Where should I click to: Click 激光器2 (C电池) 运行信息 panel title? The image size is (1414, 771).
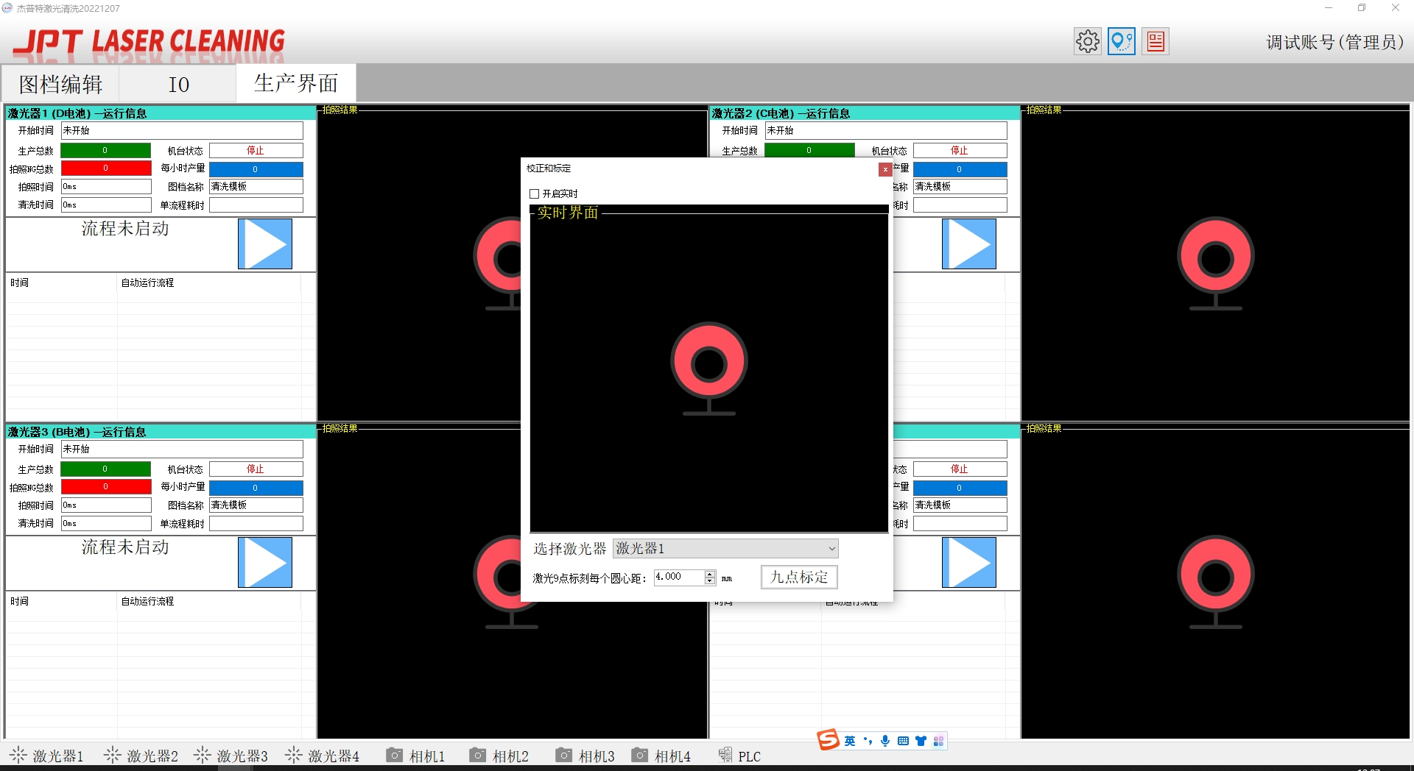tap(781, 113)
